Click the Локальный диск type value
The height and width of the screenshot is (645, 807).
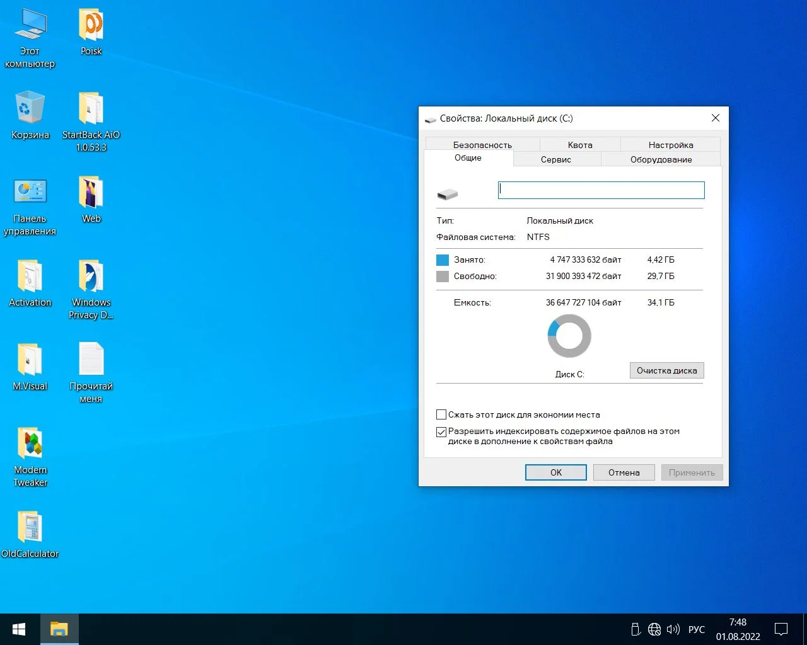pyautogui.click(x=560, y=220)
